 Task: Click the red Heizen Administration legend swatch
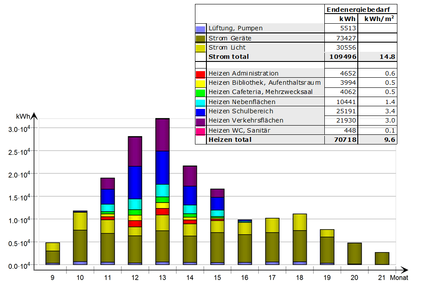(200, 74)
